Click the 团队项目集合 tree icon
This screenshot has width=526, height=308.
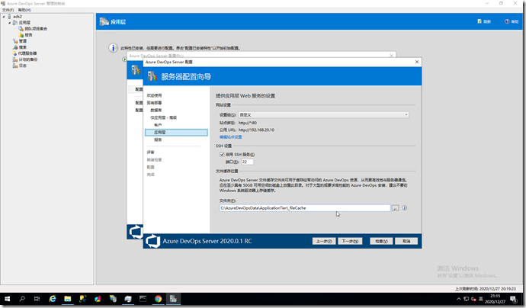pos(21,29)
